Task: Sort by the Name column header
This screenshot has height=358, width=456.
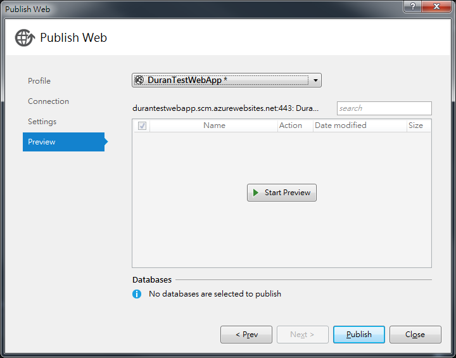Action: tap(214, 125)
